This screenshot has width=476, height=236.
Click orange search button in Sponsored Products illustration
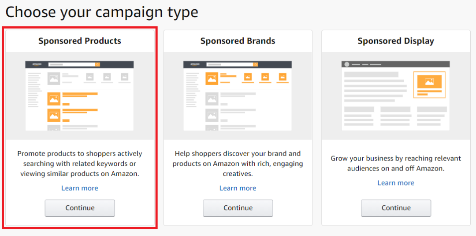tap(97, 65)
